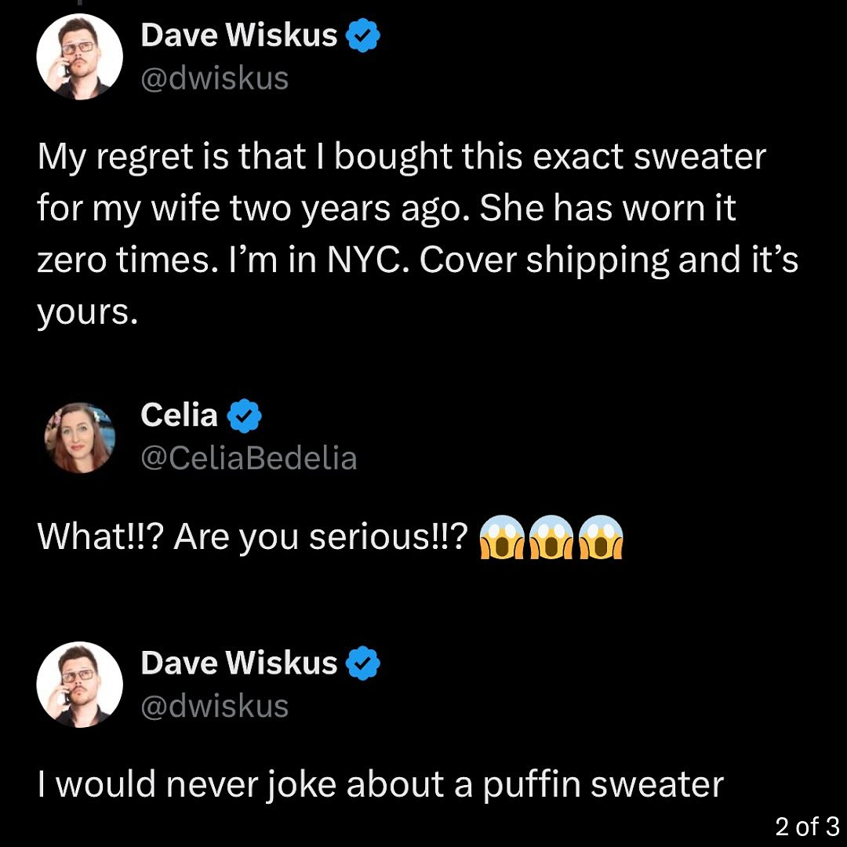The height and width of the screenshot is (847, 847).
Task: View Celia's profile picture
Action: click(79, 438)
